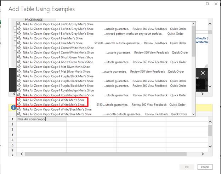Maximize the Add Table Using Examples window

click(x=207, y=4)
